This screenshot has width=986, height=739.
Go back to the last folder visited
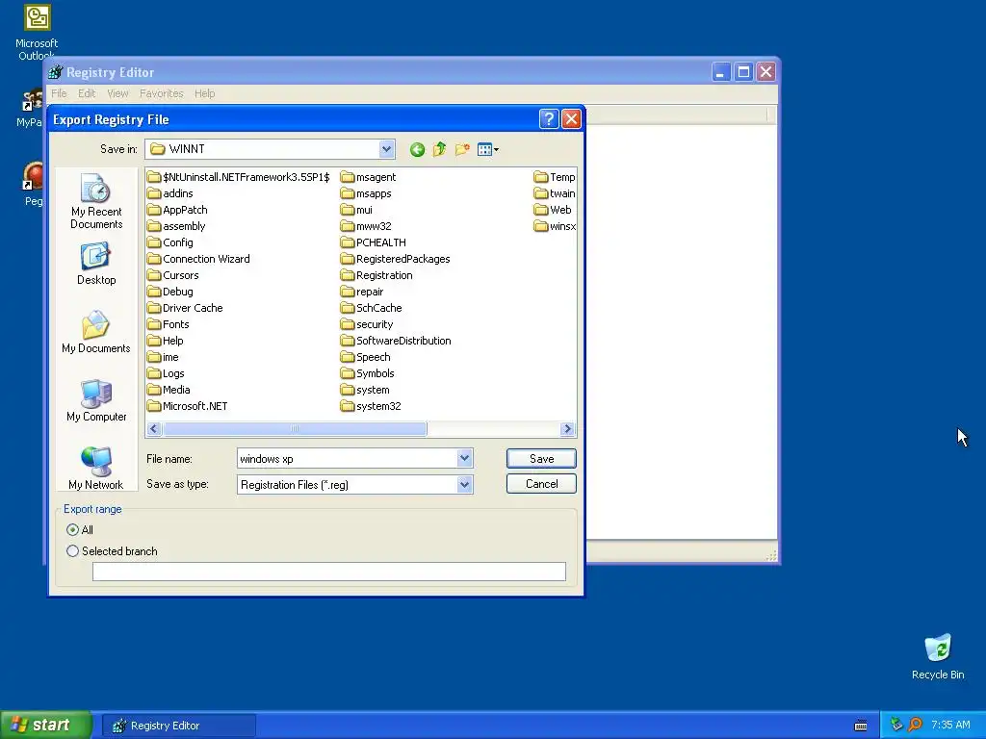(417, 149)
